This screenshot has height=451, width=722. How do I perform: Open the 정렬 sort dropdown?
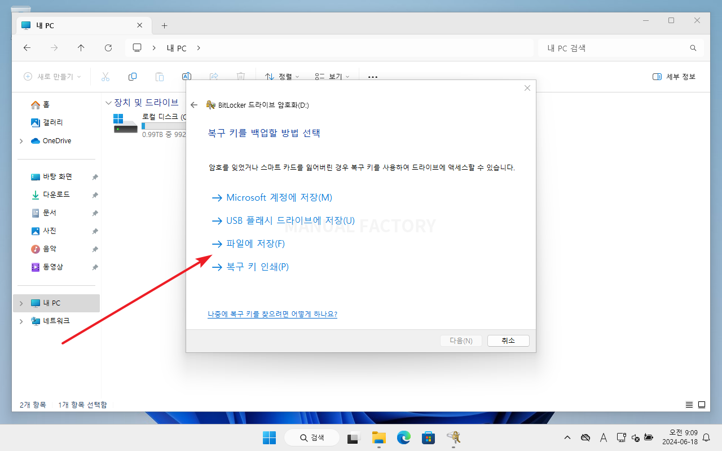(x=282, y=77)
